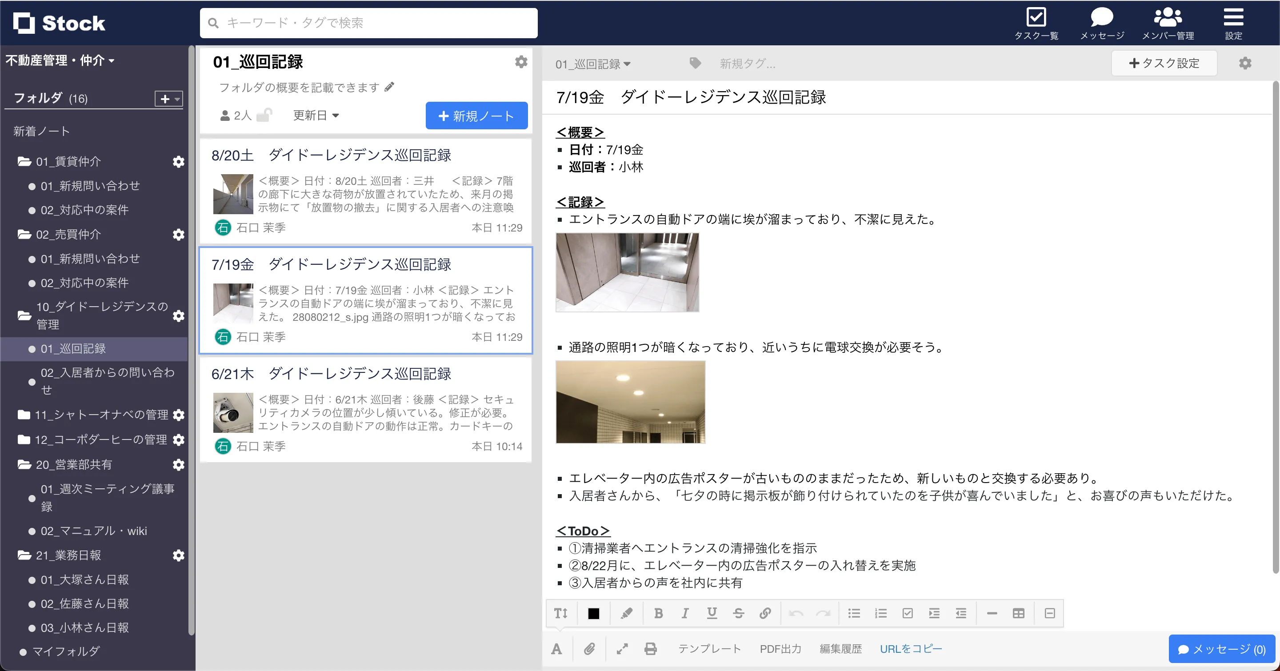Image resolution: width=1280 pixels, height=671 pixels.
Task: Toggle underline formatting
Action: point(712,613)
